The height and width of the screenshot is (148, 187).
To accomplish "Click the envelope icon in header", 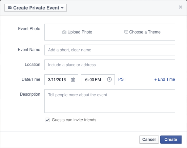I will pyautogui.click(x=9, y=8).
